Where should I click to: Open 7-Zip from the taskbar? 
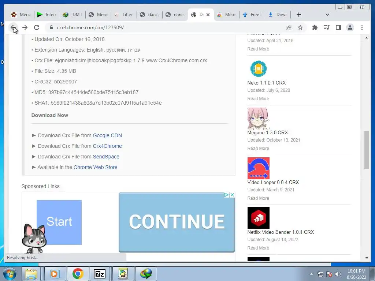[x=100, y=274]
